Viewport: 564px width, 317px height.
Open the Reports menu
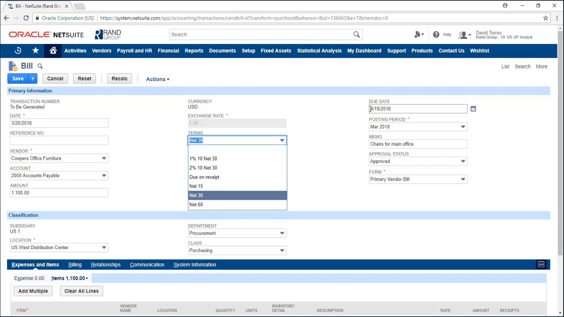(x=194, y=51)
